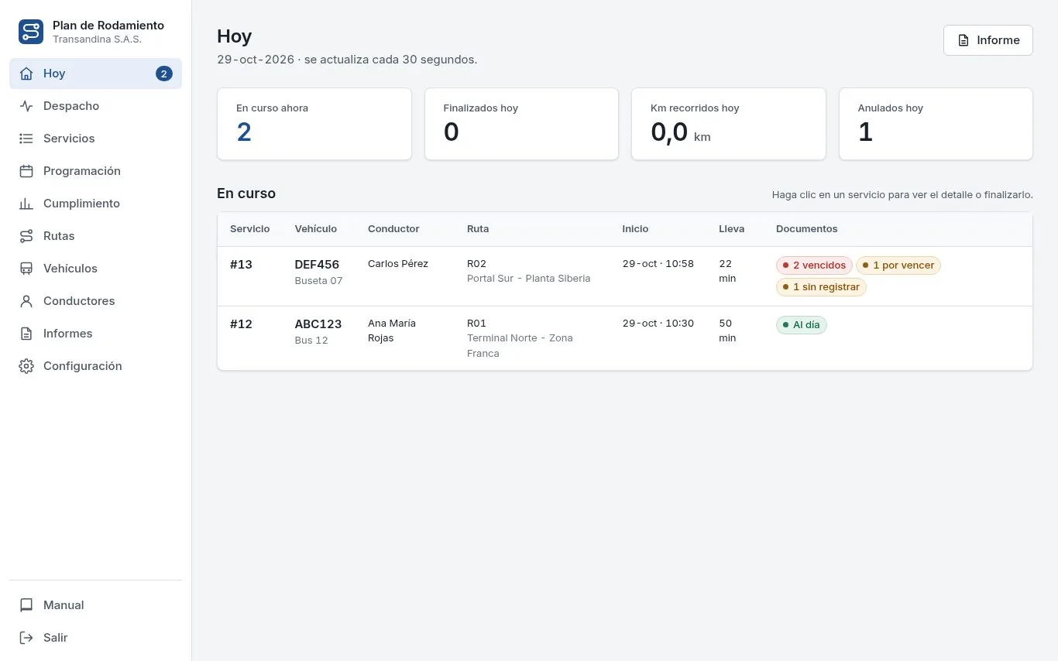Image resolution: width=1058 pixels, height=661 pixels.
Task: Click Salir to log out
Action: 95,638
